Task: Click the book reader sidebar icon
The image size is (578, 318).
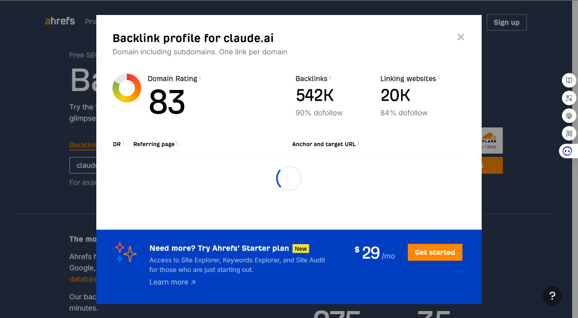Action: (x=569, y=80)
